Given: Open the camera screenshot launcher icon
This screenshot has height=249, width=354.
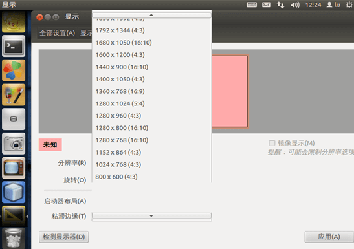Looking at the screenshot, I should (14, 144).
